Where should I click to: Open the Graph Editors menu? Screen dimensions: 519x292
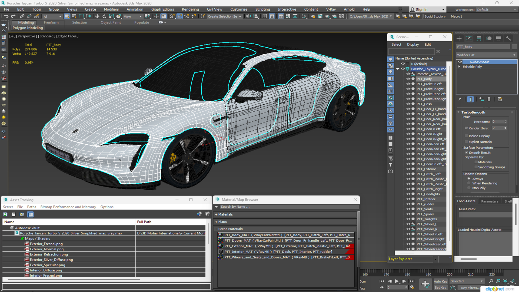pos(162,9)
